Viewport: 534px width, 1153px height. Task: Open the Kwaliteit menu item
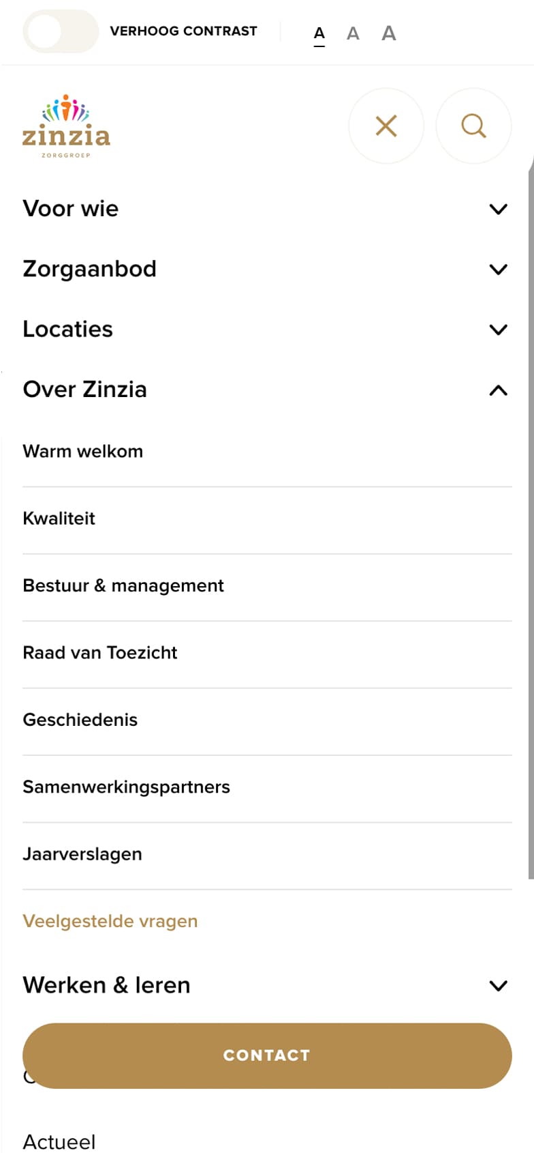[x=267, y=519]
